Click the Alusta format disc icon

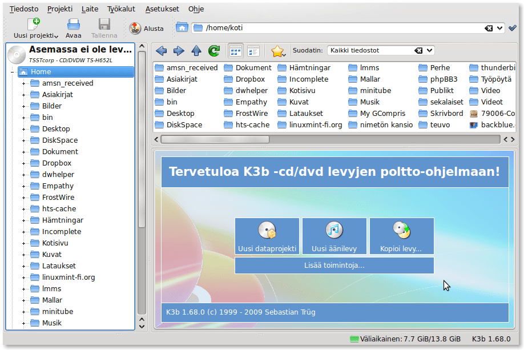135,29
